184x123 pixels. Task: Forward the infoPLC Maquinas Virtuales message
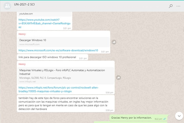tap(118, 77)
